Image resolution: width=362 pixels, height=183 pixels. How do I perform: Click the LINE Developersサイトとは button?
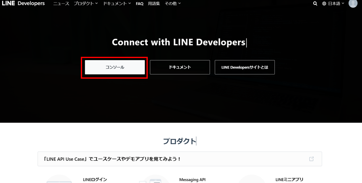pos(245,67)
